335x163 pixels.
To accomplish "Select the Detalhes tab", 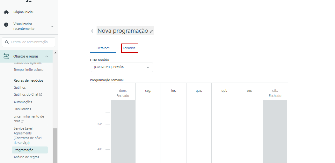I will pos(103,48).
